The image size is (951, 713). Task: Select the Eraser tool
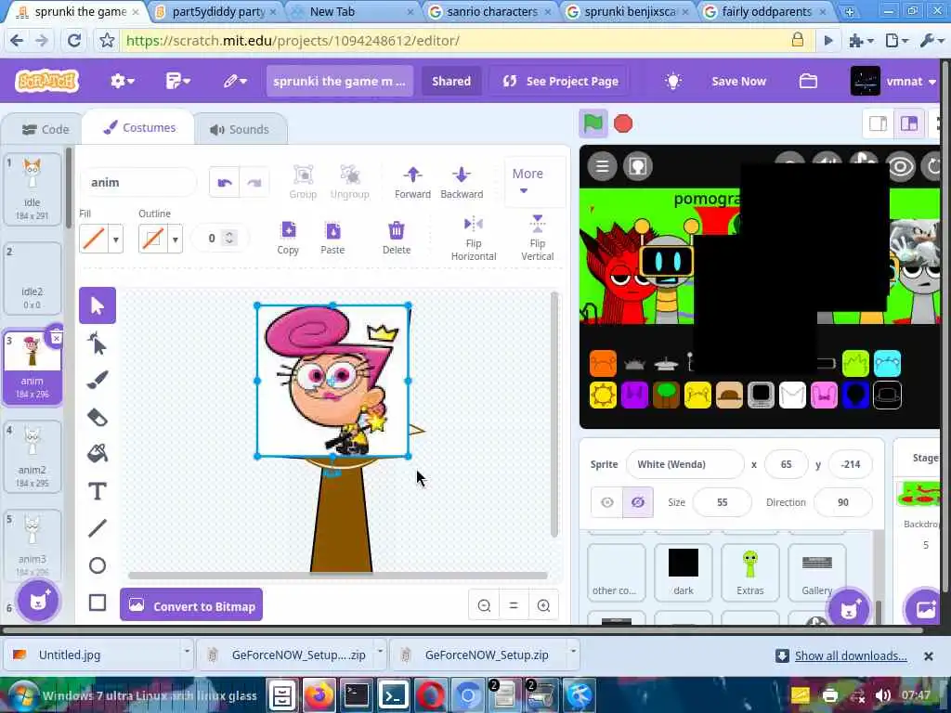97,417
